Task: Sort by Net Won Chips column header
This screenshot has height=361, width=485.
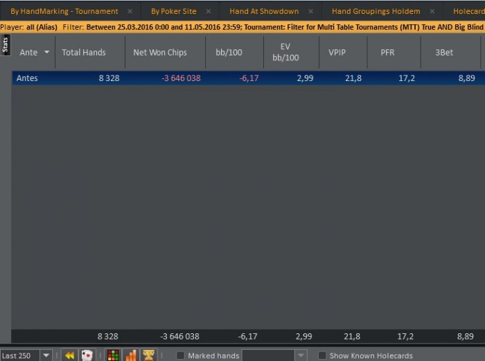Action: pos(160,52)
